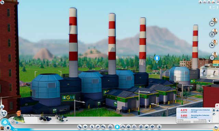
Task: Select the highlighted Waste Disposal trash can
Action: click(117, 127)
